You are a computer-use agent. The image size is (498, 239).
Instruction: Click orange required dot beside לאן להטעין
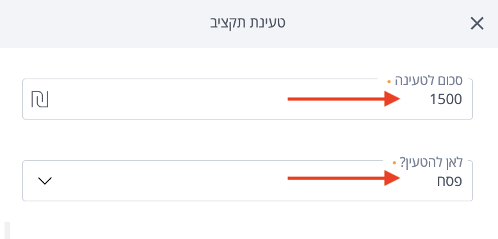tap(394, 163)
